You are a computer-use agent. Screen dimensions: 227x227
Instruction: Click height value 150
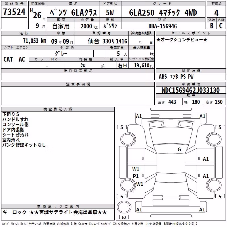click(x=218, y=102)
